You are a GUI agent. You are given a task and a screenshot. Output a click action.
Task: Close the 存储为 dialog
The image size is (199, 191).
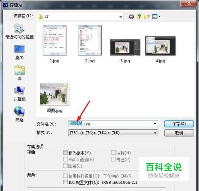[189, 3]
